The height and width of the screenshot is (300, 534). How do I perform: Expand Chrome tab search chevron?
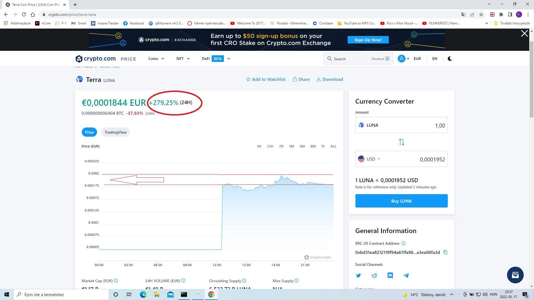click(489, 4)
